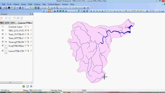Open the Table menu
Image resolution: width=165 pixels, height=93 pixels.
pos(30,4)
